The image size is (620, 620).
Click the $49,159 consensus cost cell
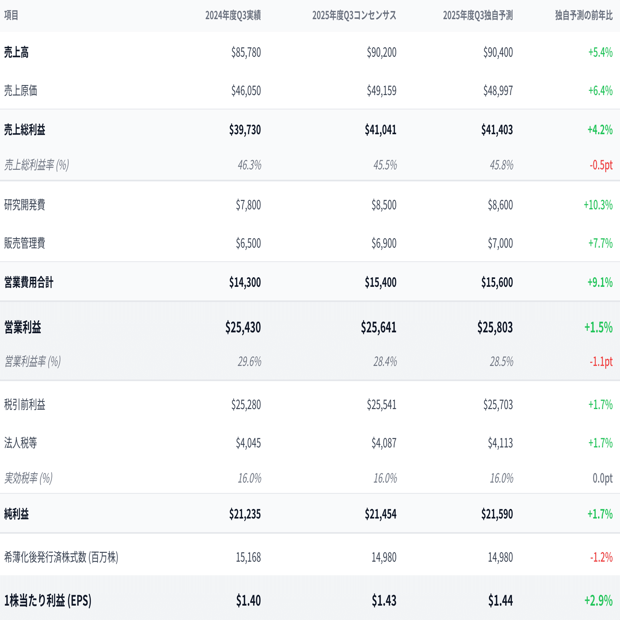382,91
